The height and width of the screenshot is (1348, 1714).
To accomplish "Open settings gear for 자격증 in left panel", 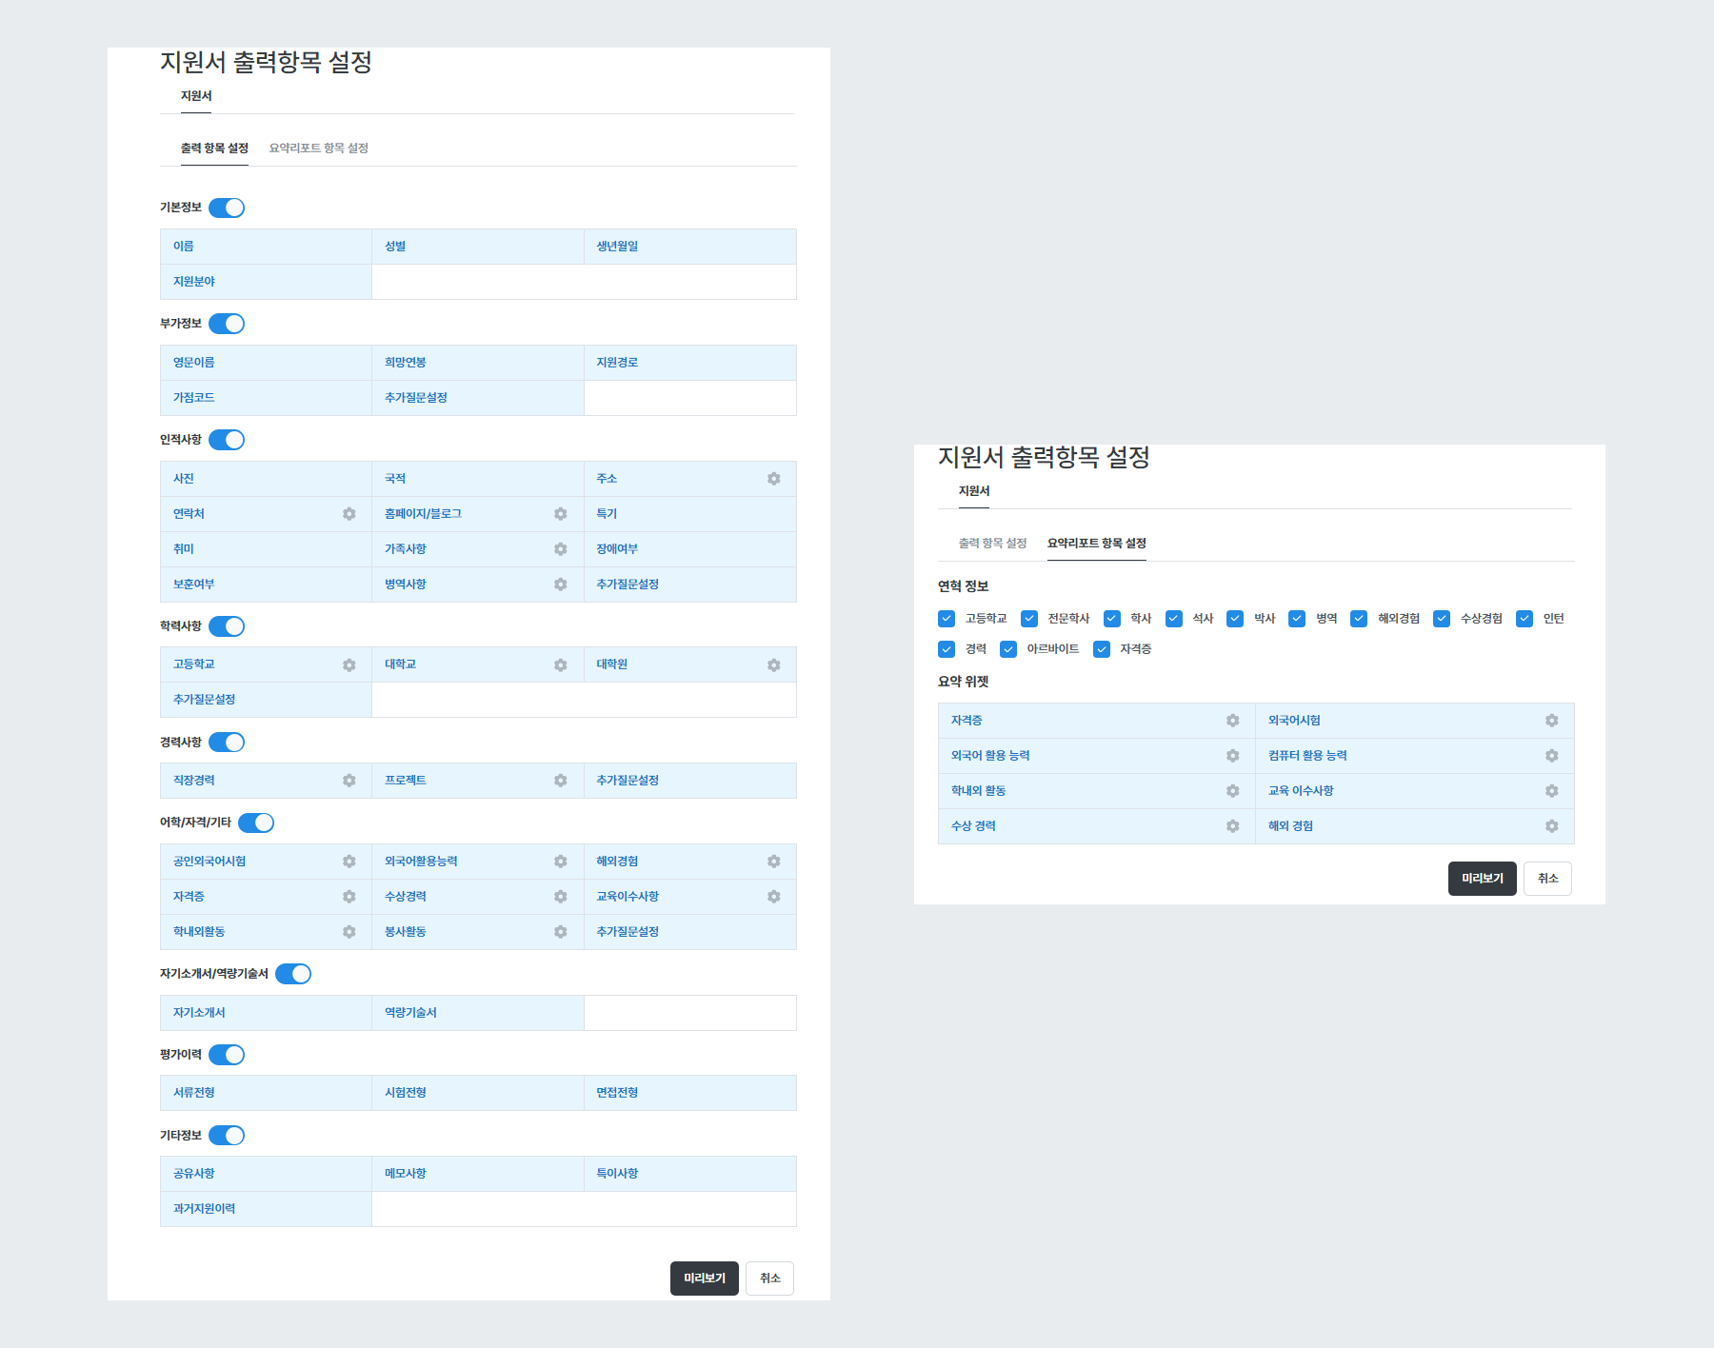I will (349, 897).
